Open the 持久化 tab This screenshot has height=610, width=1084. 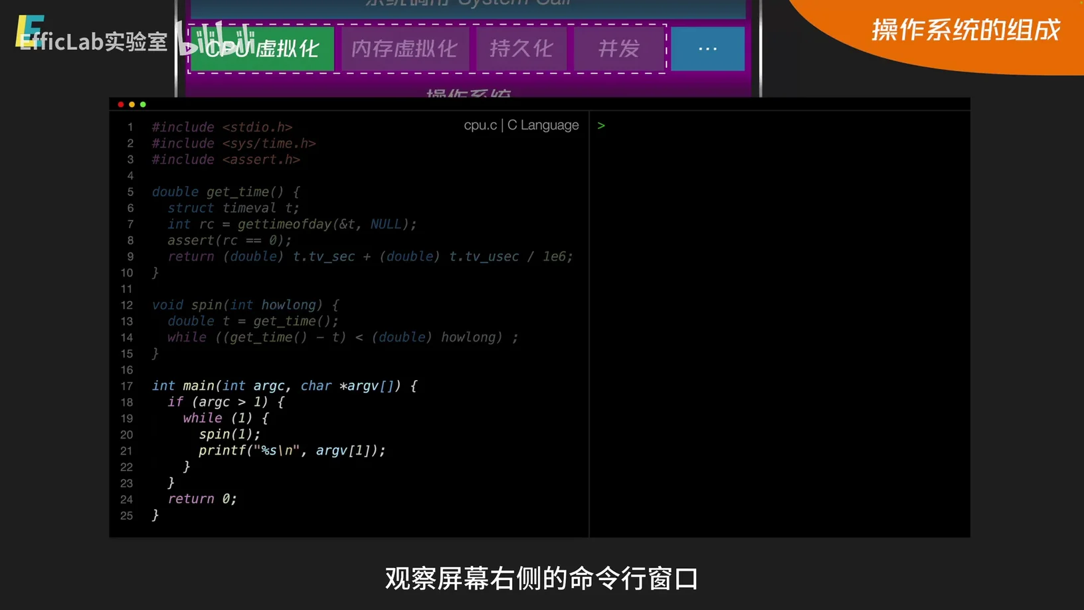(x=521, y=49)
